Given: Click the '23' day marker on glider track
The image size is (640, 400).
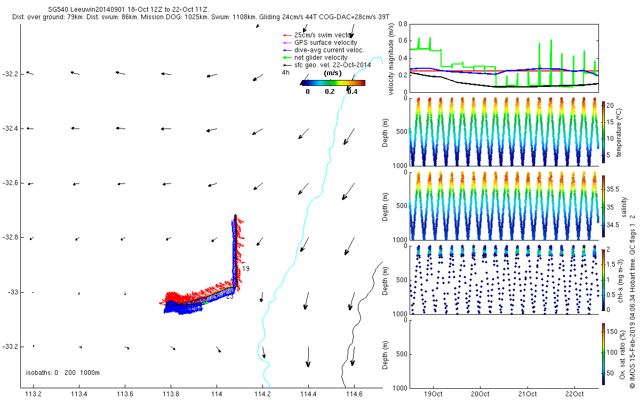Looking at the screenshot, I should pos(229,297).
